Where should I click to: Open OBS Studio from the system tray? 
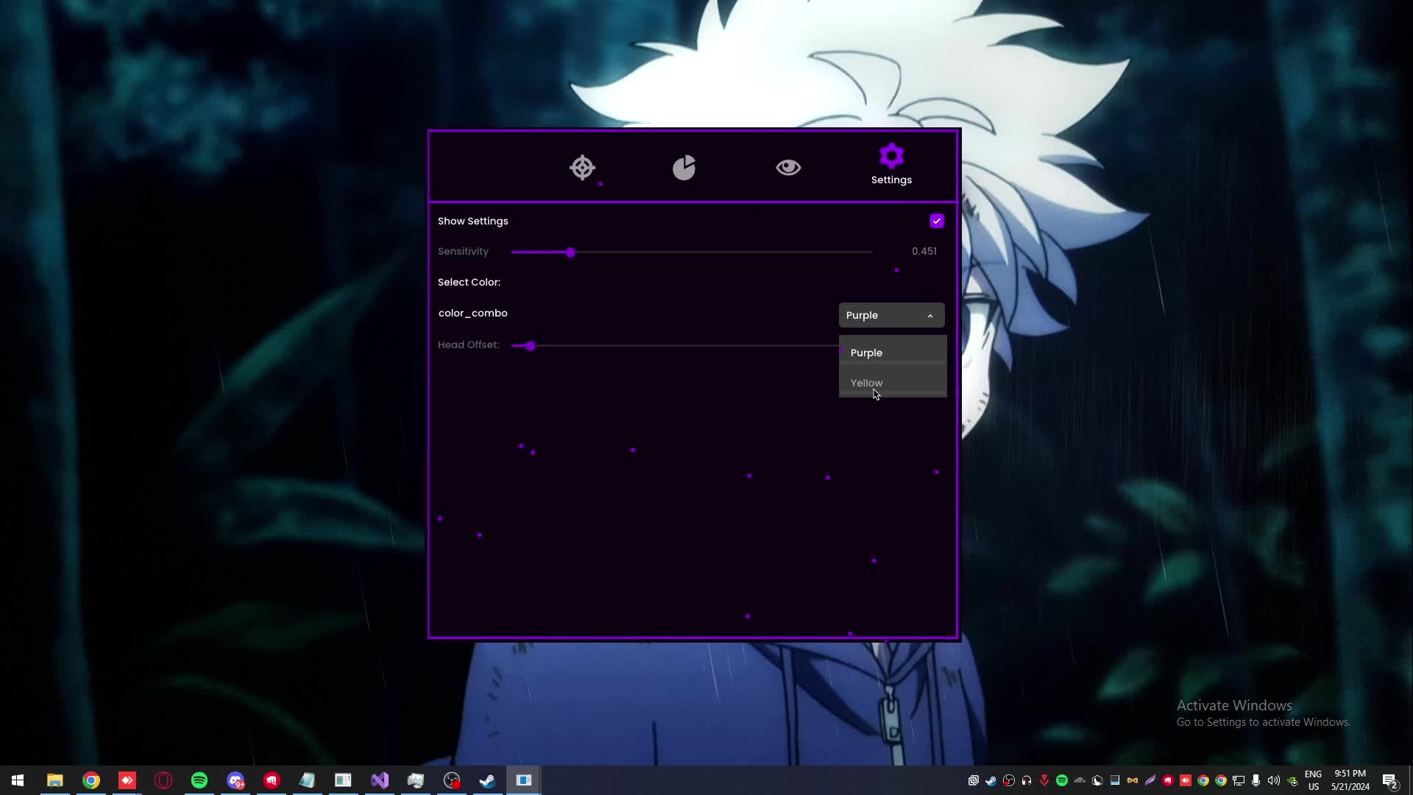[x=1009, y=781]
